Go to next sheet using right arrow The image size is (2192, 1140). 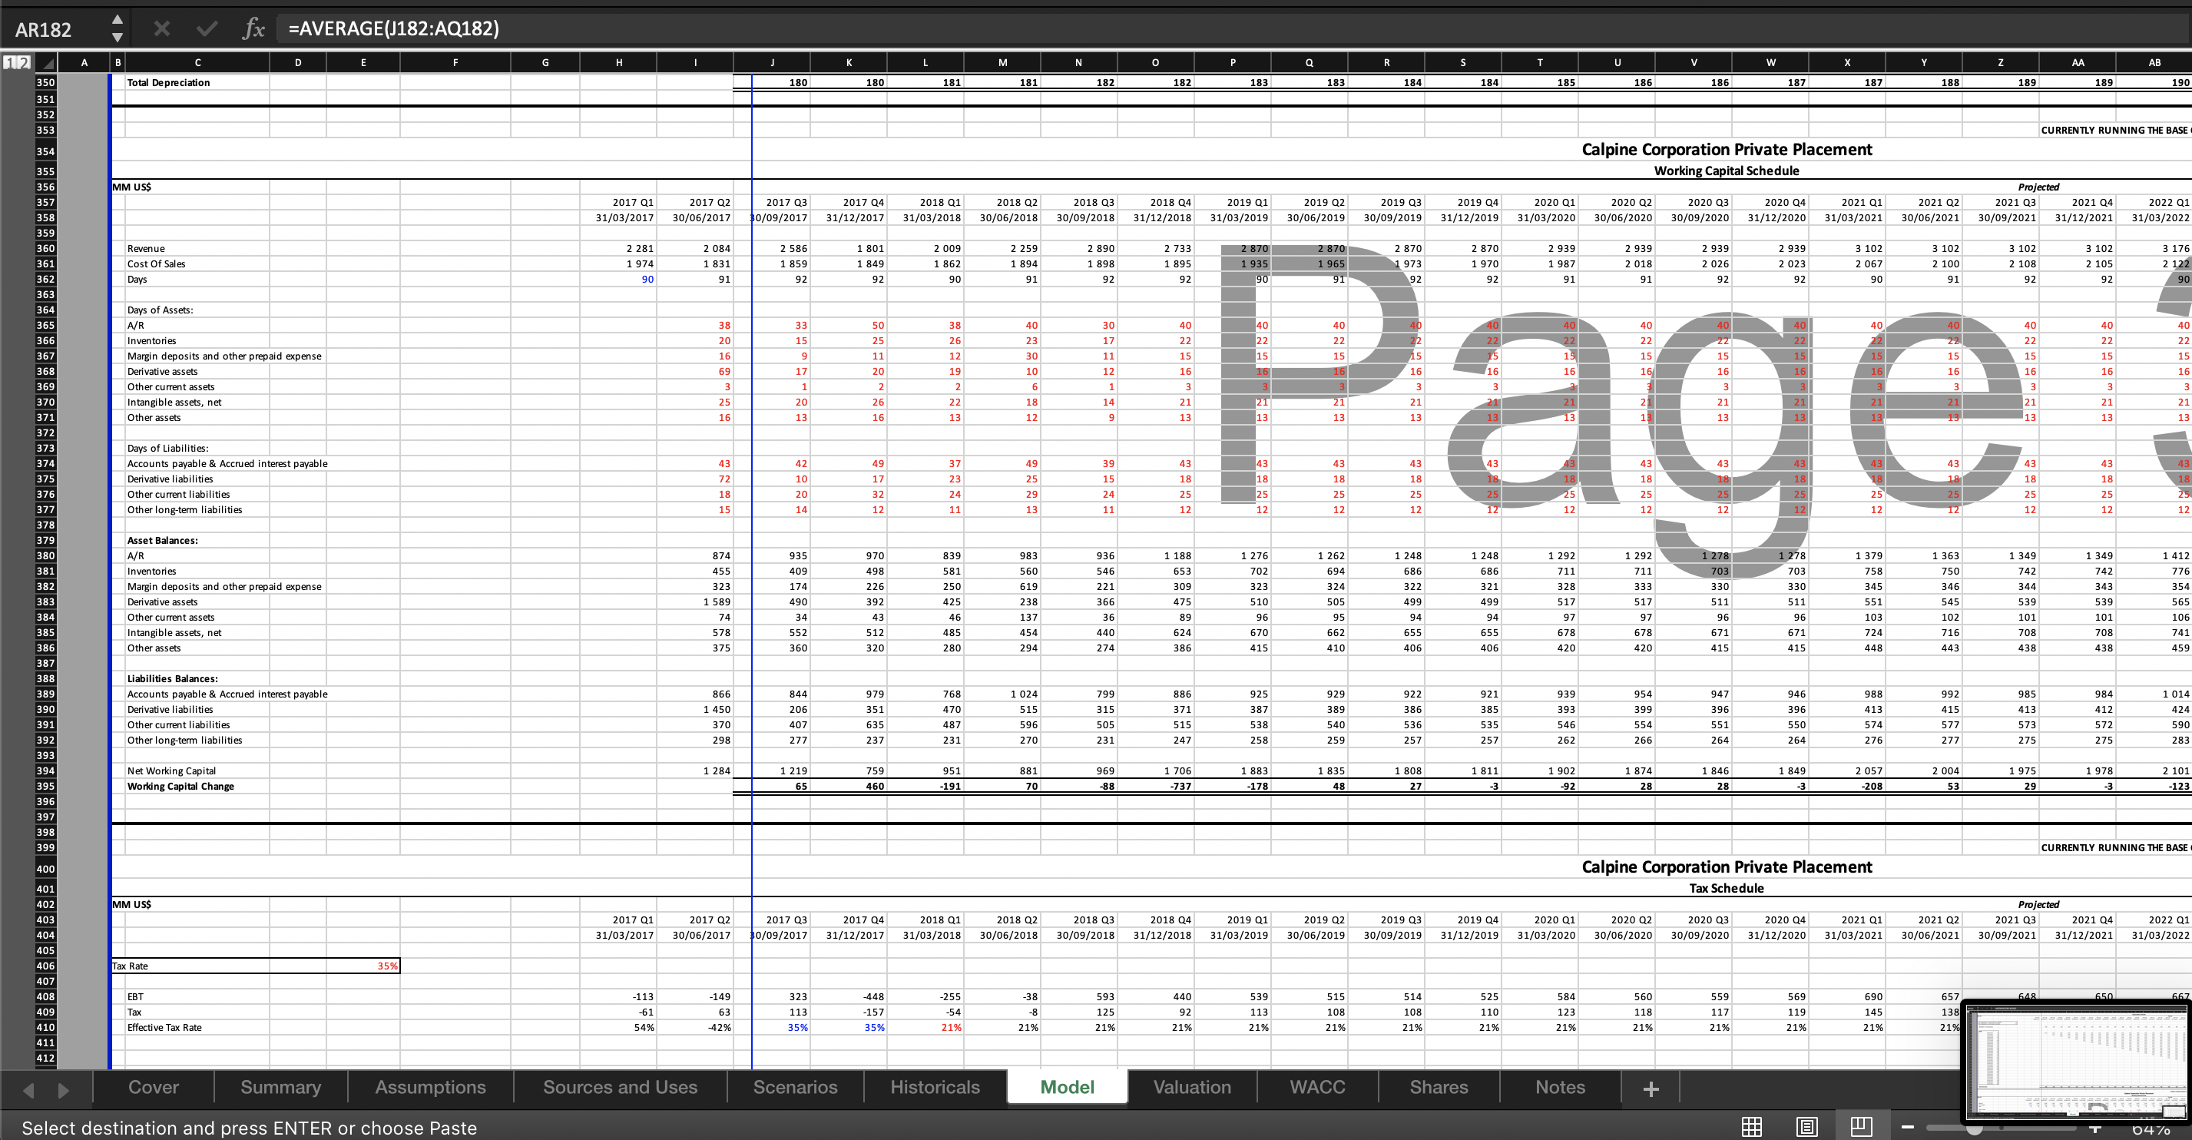(64, 1090)
